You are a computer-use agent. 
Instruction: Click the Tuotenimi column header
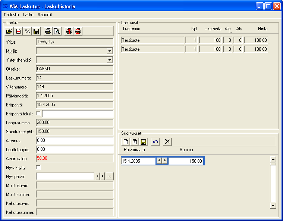click(x=131, y=29)
